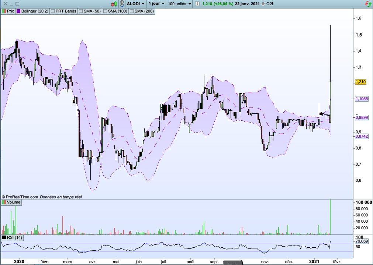373x265 pixels.
Task: Open the RSI (14) panel label
Action: pos(14,237)
